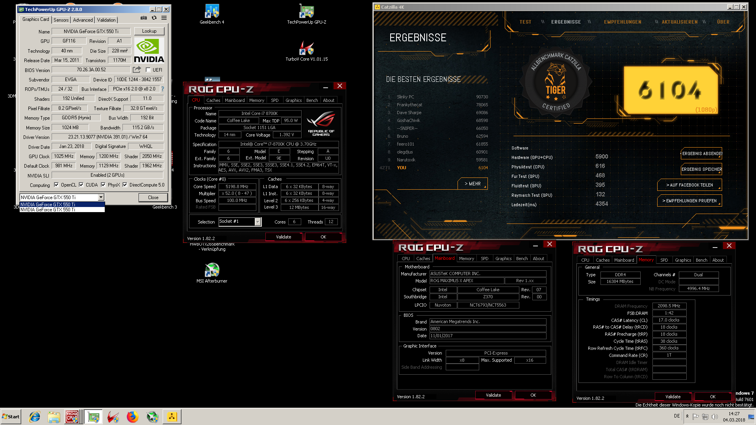Open SPD tab in the Memory CPU-Z window
Image resolution: width=756 pixels, height=425 pixels.
tap(664, 260)
